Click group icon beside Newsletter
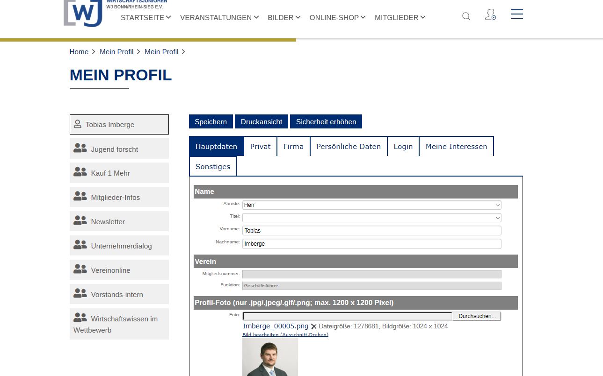Image resolution: width=603 pixels, height=376 pixels. pos(80,221)
